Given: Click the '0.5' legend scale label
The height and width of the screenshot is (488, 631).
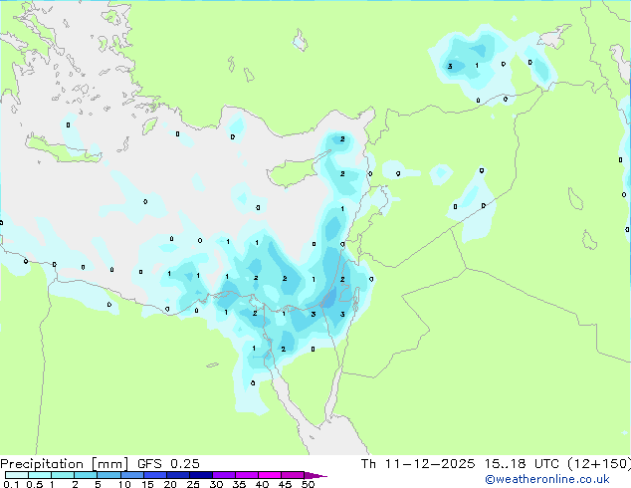Looking at the screenshot, I should 35,484.
